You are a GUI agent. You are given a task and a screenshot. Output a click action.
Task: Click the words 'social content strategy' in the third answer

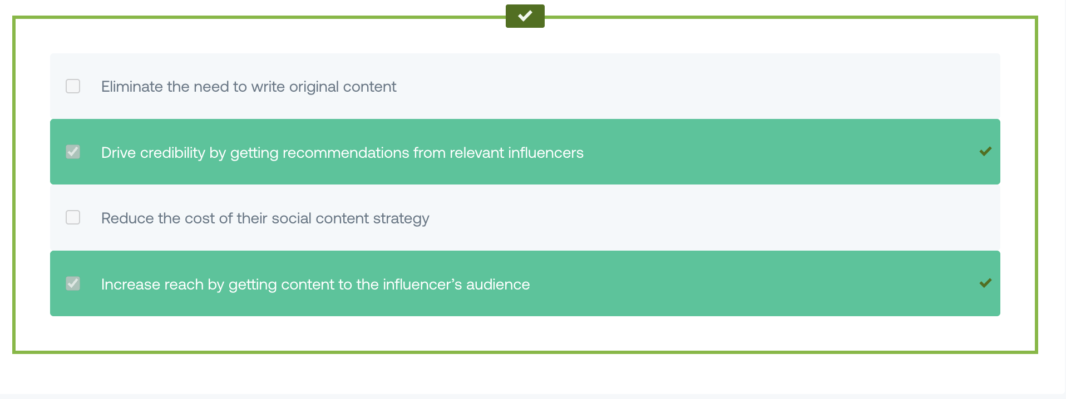(x=351, y=218)
